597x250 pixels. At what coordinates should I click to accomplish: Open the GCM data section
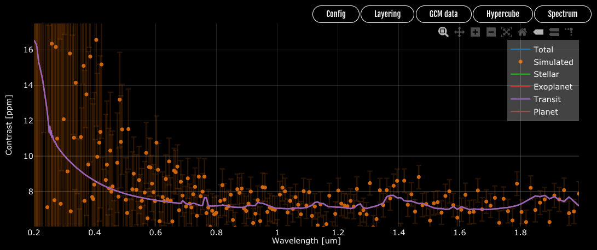click(444, 14)
